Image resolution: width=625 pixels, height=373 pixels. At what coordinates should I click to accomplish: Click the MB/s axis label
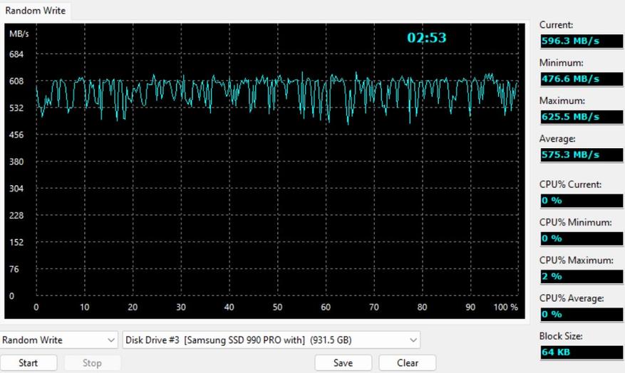19,34
